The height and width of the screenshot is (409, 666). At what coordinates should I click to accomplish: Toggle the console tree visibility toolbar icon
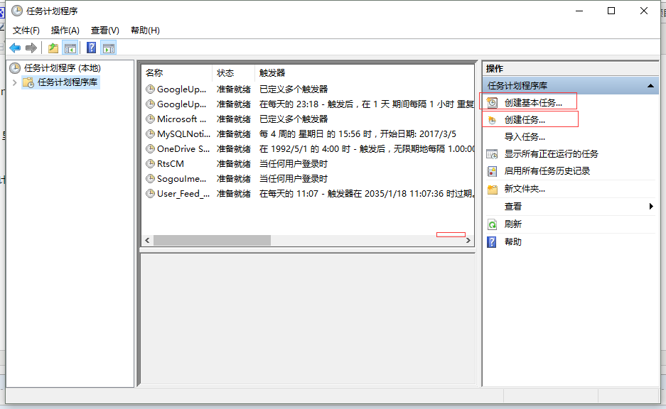pos(70,48)
